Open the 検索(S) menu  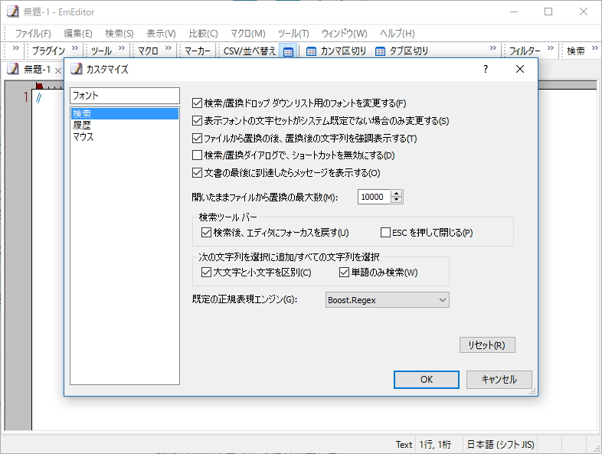point(119,34)
